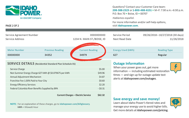
Task: Click the Service Period label
Action: [x=121, y=35]
